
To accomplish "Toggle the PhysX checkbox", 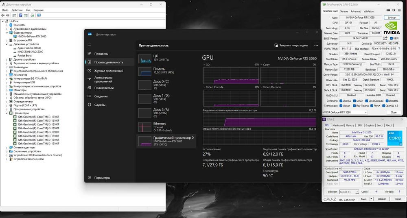I will [x=372, y=106].
